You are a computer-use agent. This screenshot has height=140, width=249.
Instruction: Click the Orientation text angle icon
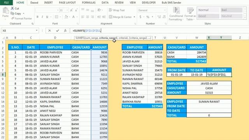[x=99, y=10]
